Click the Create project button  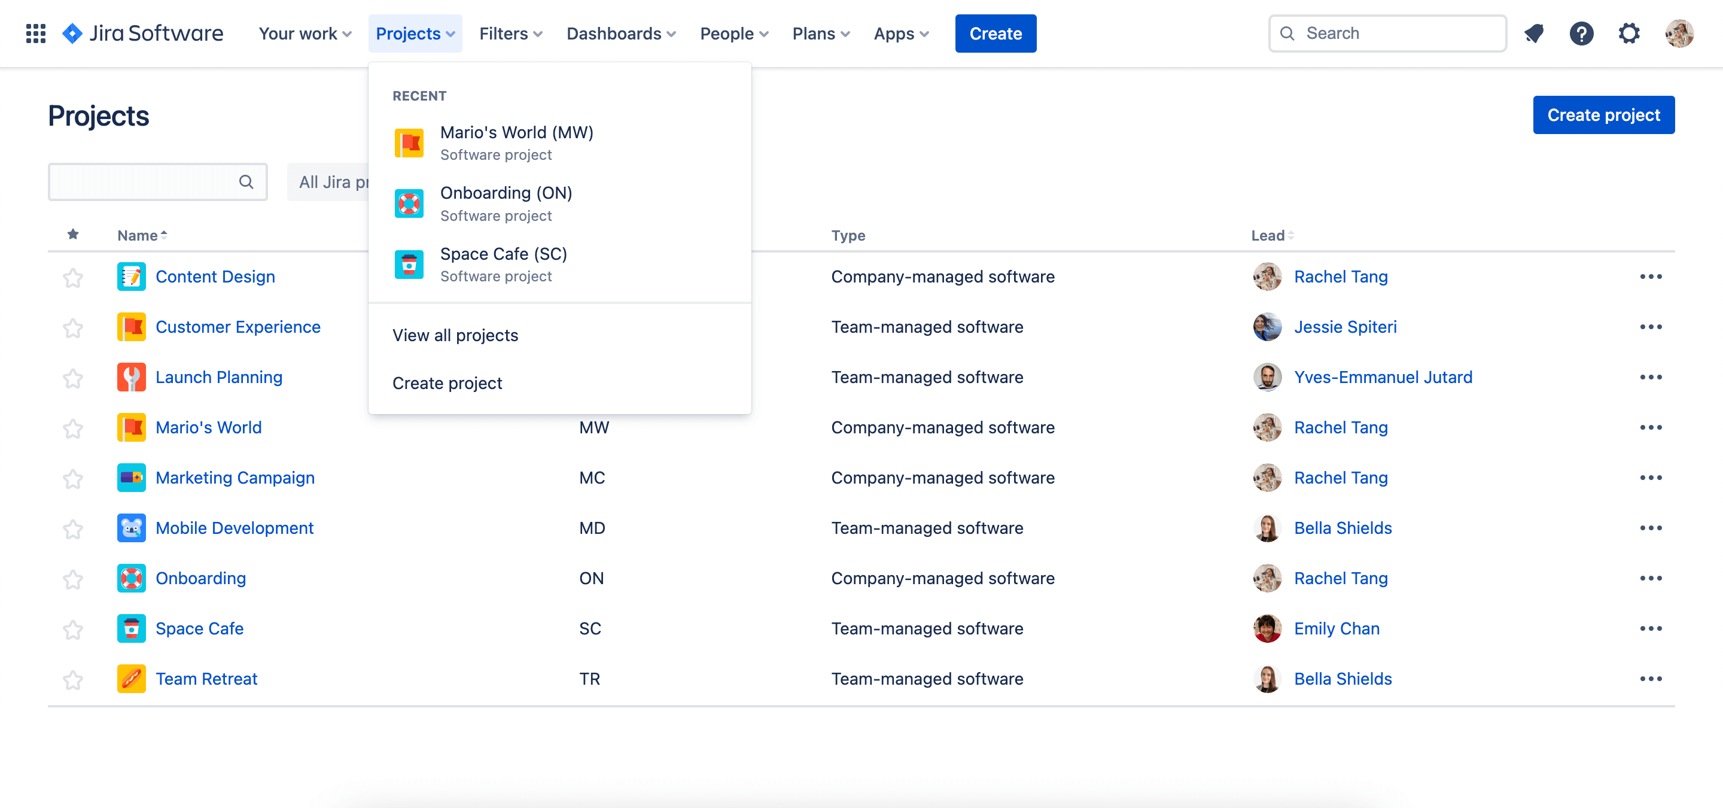[x=1603, y=114]
